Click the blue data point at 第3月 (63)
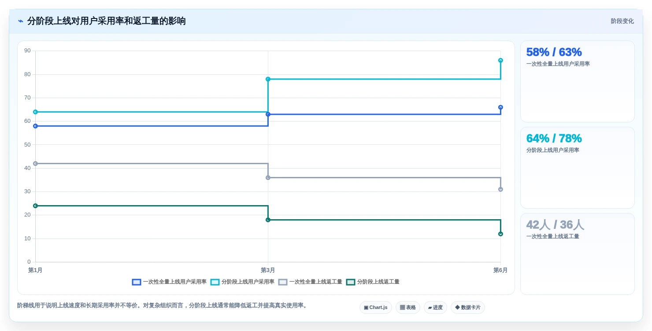The height and width of the screenshot is (331, 652). 268,114
